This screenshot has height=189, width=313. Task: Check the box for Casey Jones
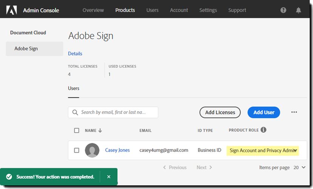point(77,150)
